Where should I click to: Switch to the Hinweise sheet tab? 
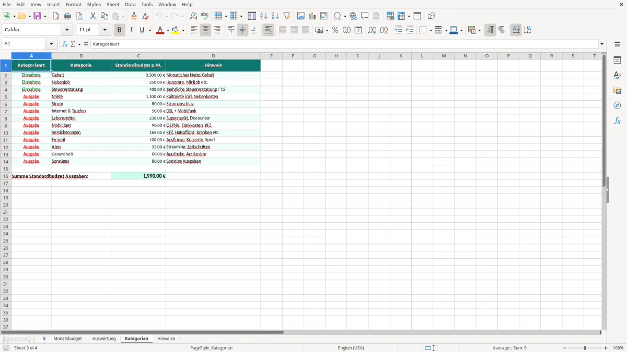pos(166,338)
